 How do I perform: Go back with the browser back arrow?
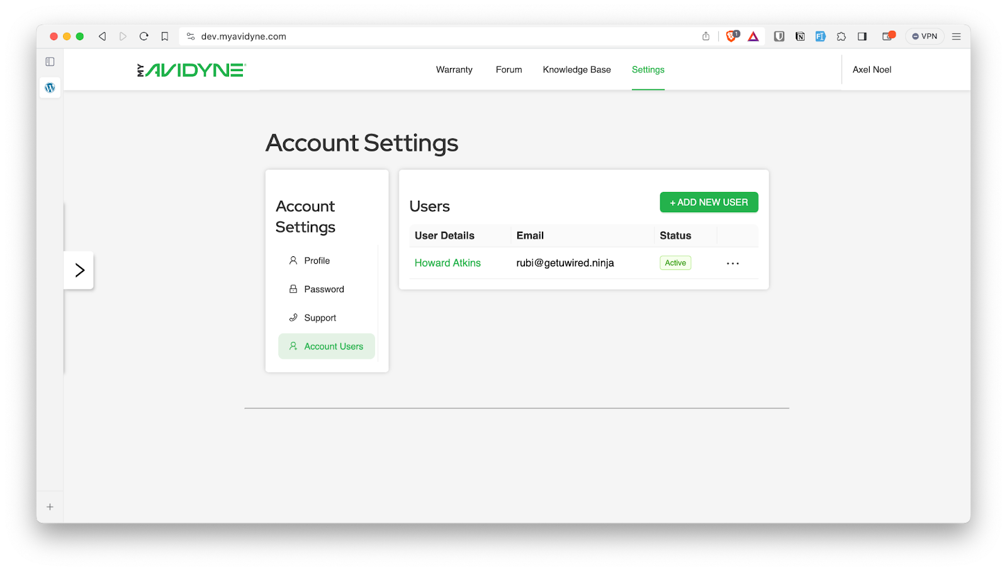102,37
